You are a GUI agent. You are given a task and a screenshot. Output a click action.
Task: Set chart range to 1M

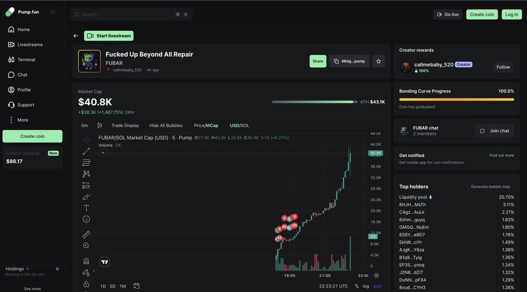coord(123,286)
